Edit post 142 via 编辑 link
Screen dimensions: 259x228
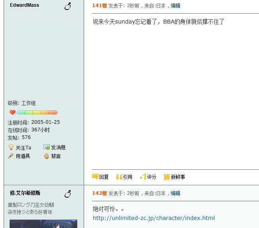[175, 193]
